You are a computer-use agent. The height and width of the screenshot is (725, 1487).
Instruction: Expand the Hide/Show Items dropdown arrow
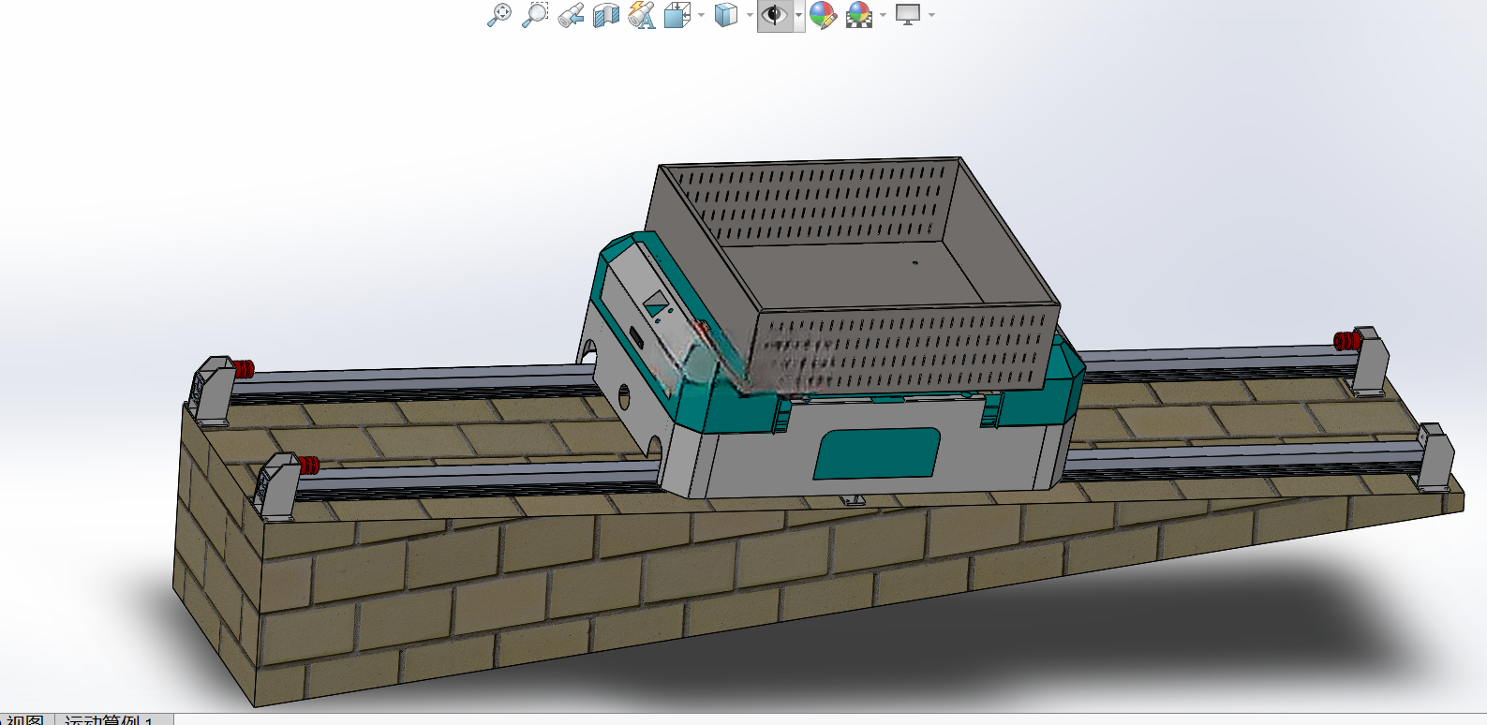coord(798,15)
